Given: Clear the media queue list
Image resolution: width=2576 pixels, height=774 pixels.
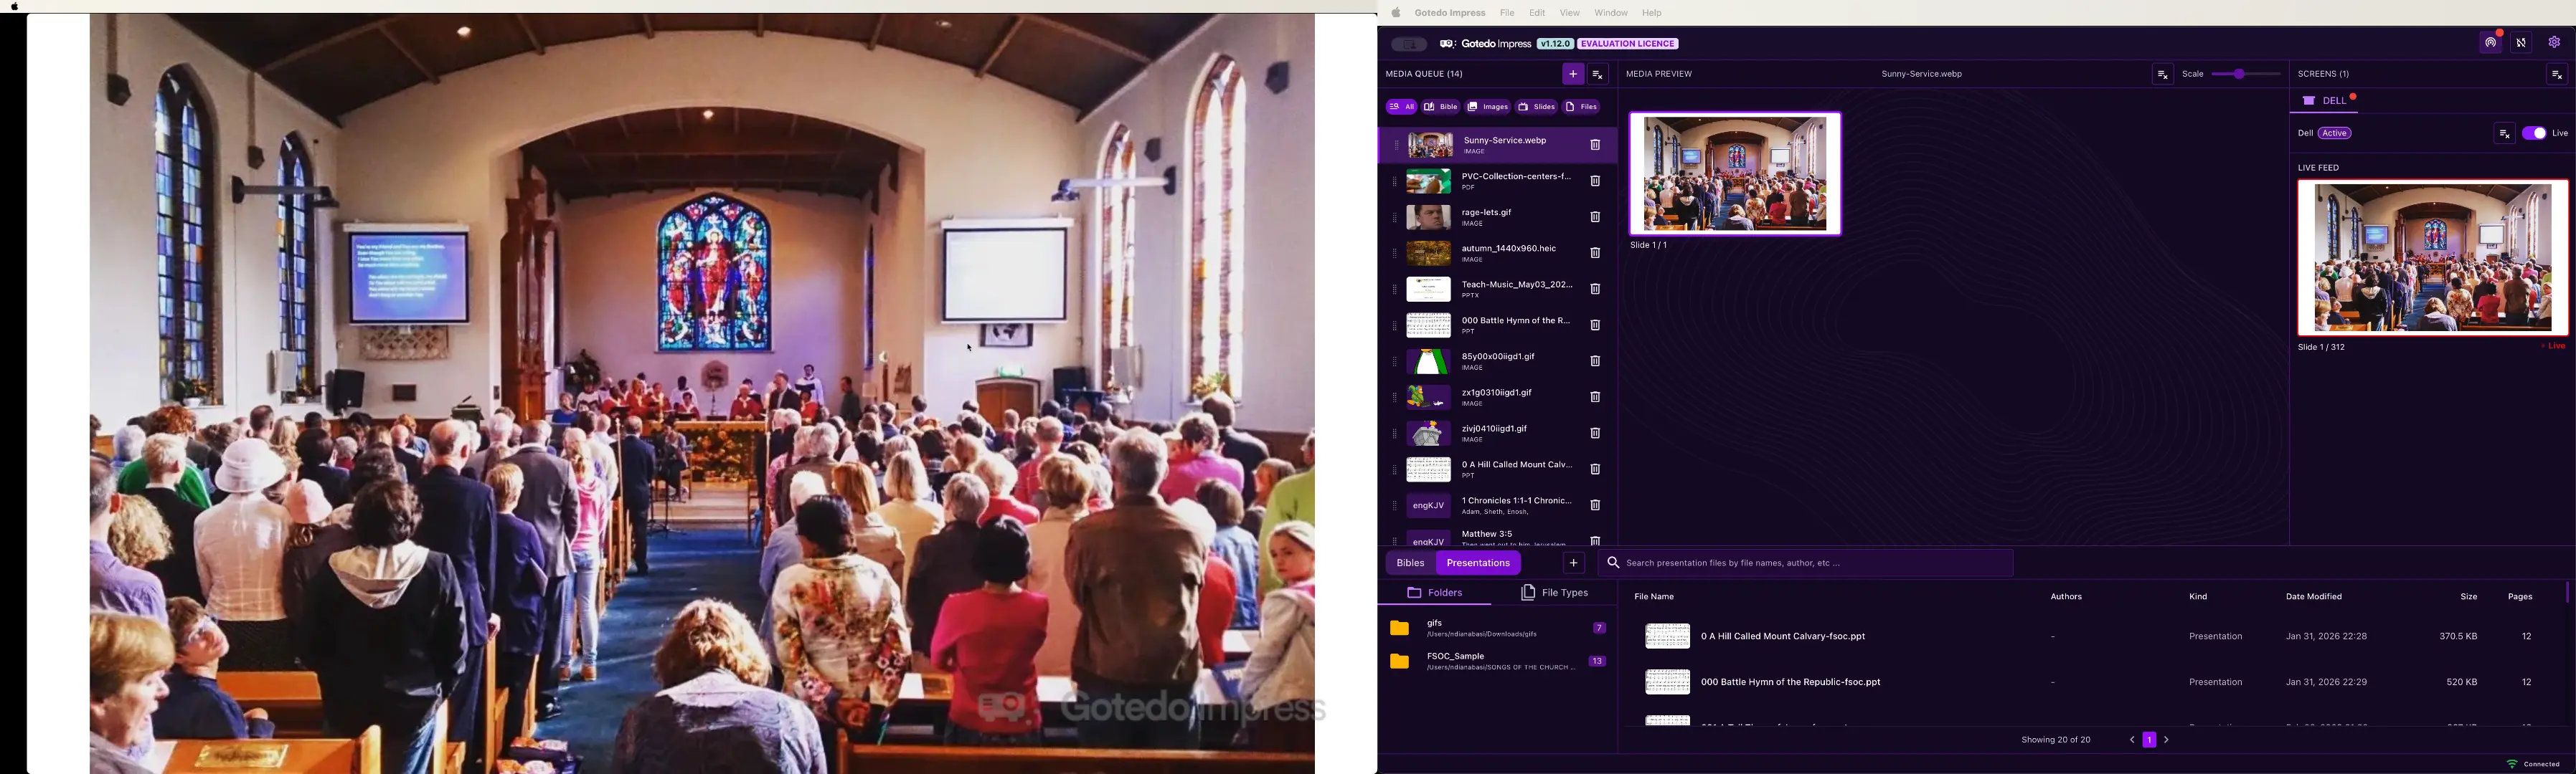Looking at the screenshot, I should 1599,75.
